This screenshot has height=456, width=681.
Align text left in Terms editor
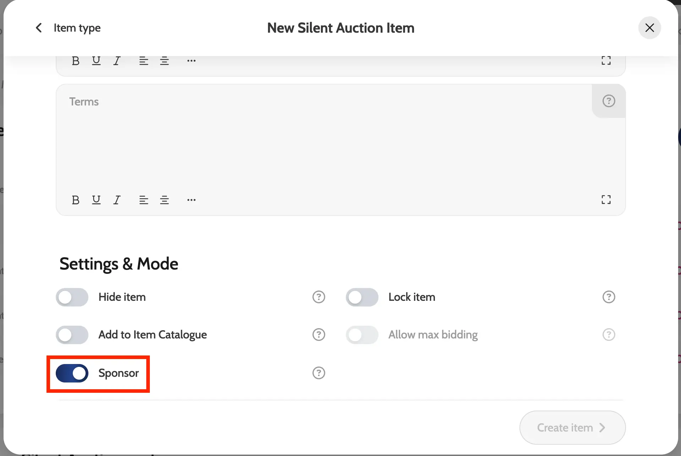[143, 200]
